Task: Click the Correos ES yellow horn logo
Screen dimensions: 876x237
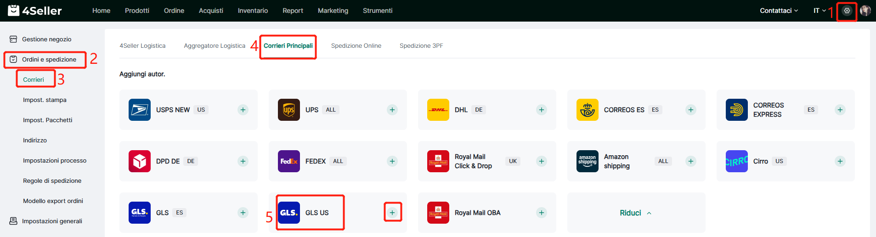Action: [x=588, y=110]
